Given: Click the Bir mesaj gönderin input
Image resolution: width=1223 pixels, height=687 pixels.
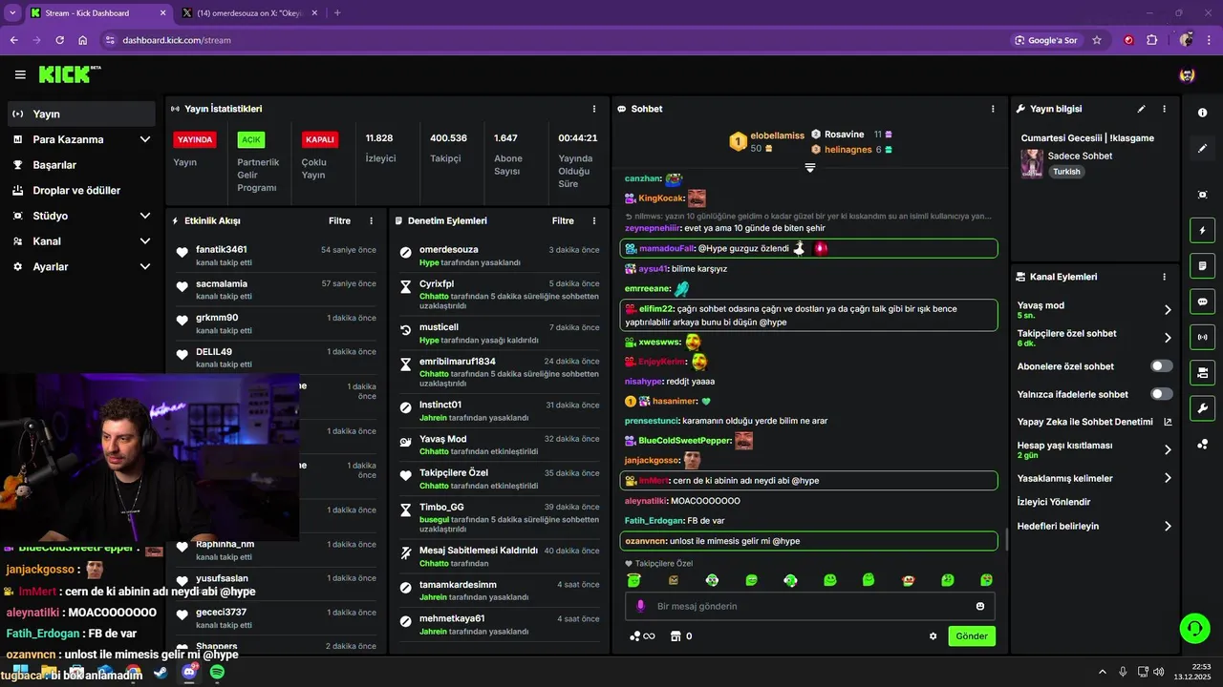Looking at the screenshot, I should coord(810,606).
